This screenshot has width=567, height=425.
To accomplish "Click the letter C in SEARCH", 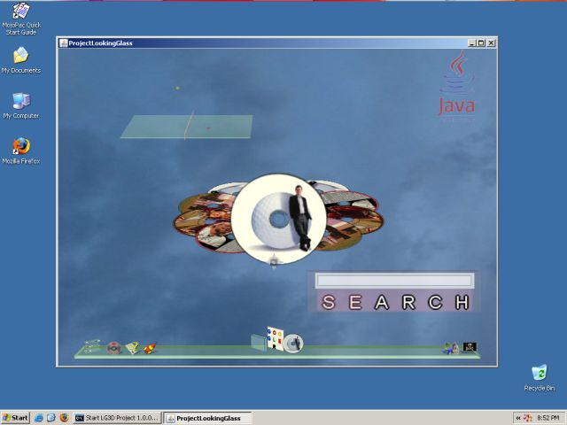I will (435, 302).
